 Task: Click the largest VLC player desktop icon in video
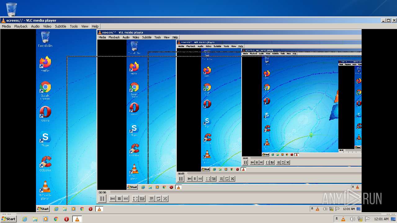point(45,190)
